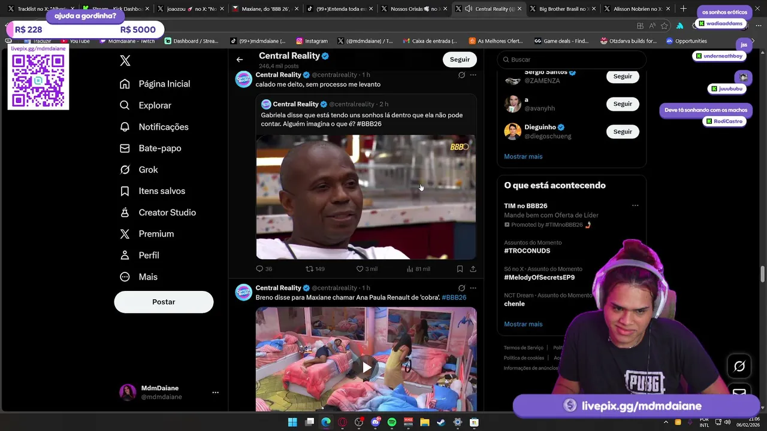This screenshot has height=431, width=767.
Task: Go to Página Inicial in sidebar
Action: pyautogui.click(x=155, y=84)
